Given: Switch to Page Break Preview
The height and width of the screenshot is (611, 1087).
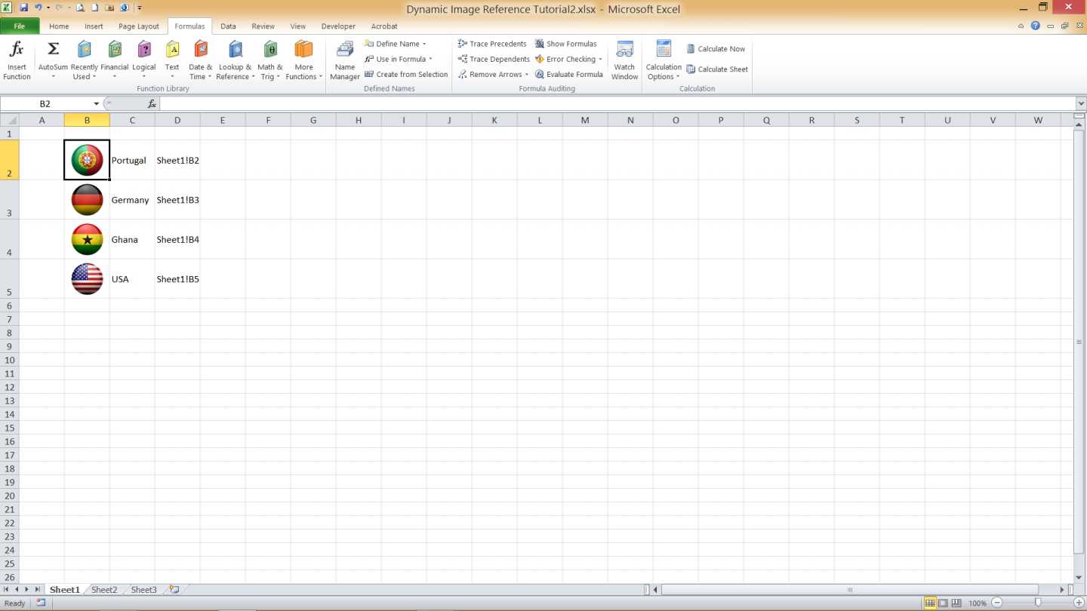Looking at the screenshot, I should [956, 603].
